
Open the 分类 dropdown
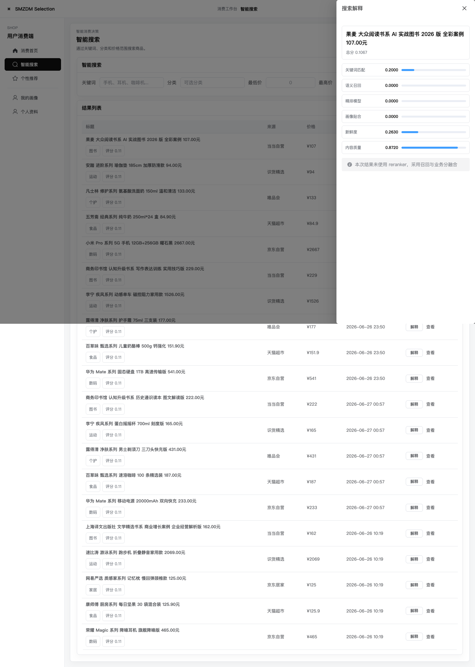[x=212, y=83]
